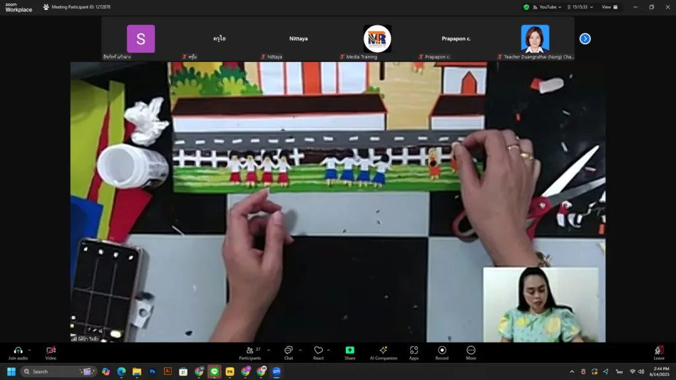The width and height of the screenshot is (676, 380).
Task: Expand the Participants options caret
Action: [x=269, y=350]
